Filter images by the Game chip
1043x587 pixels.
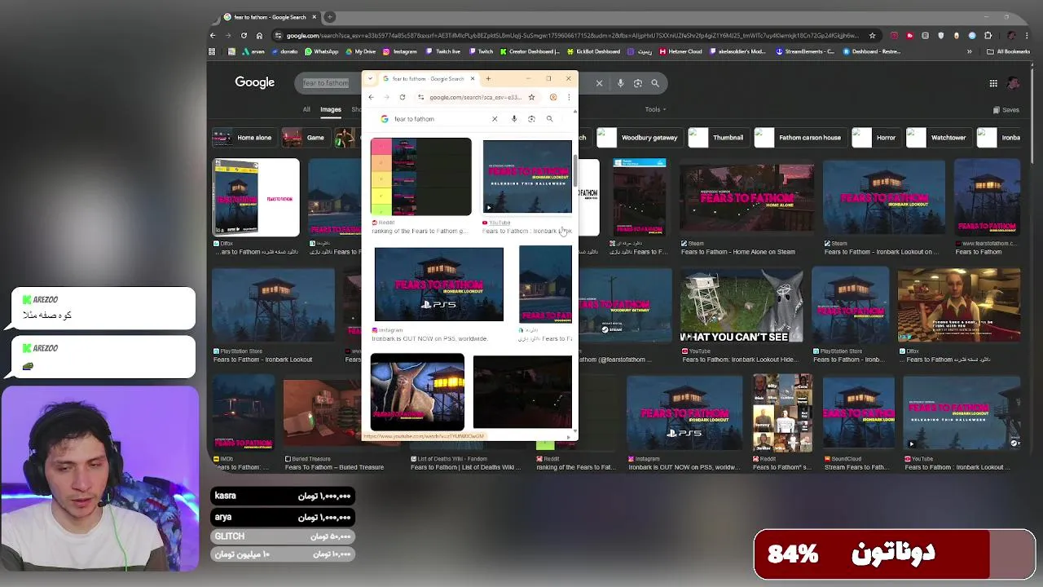pos(306,138)
